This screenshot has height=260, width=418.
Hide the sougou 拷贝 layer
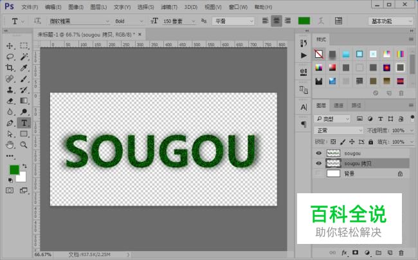pos(319,163)
